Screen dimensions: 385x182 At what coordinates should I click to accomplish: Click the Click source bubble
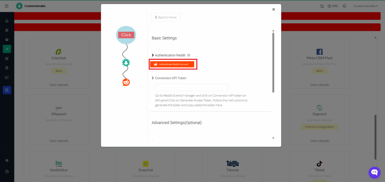(x=126, y=35)
